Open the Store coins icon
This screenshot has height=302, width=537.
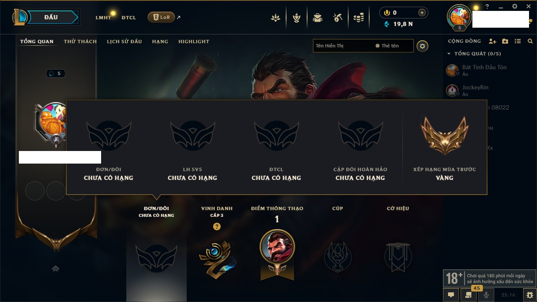358,18
